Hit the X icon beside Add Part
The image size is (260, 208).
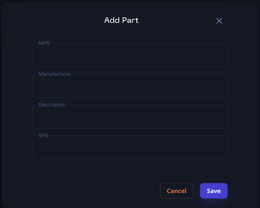click(x=219, y=21)
